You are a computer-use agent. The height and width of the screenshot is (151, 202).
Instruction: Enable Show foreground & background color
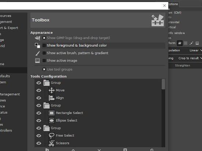tap(44, 46)
